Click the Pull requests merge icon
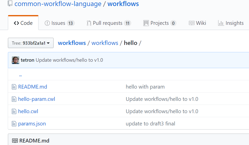The width and height of the screenshot is (249, 145). [x=89, y=23]
